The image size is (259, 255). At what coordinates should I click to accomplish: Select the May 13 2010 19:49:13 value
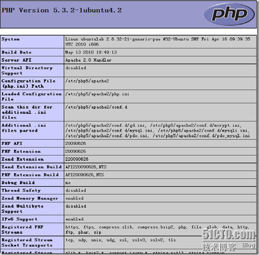click(91, 52)
